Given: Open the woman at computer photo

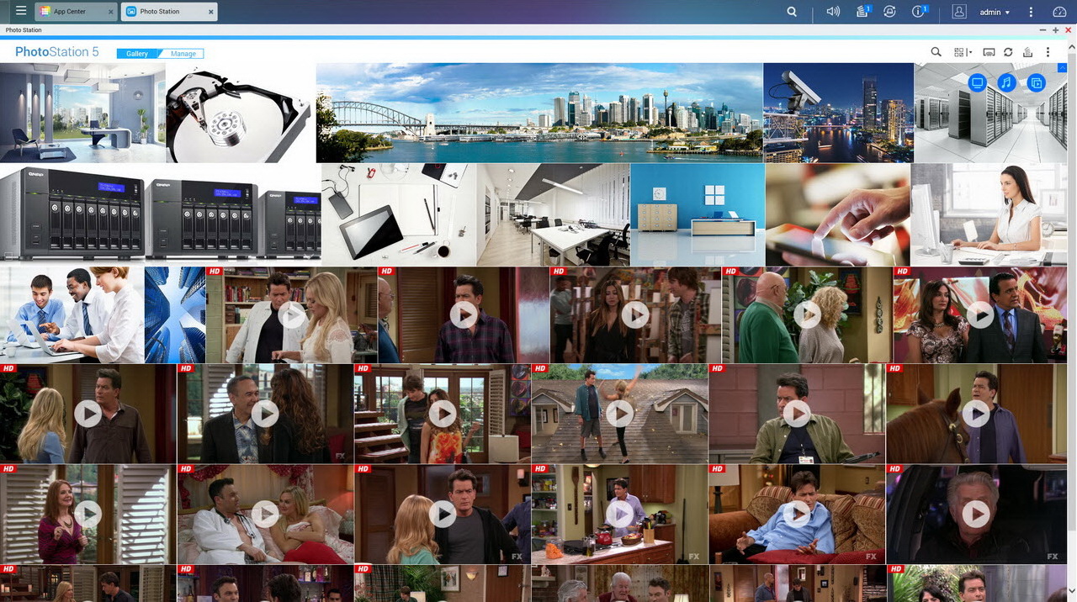Looking at the screenshot, I should coord(989,214).
